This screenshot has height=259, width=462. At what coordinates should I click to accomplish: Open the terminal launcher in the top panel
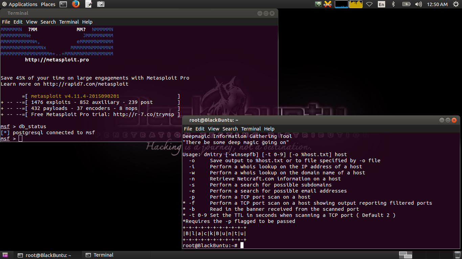[x=63, y=4]
